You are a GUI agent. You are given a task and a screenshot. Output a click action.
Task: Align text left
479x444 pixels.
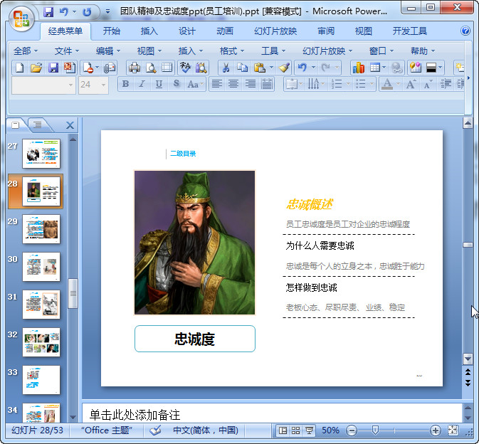coord(217,84)
